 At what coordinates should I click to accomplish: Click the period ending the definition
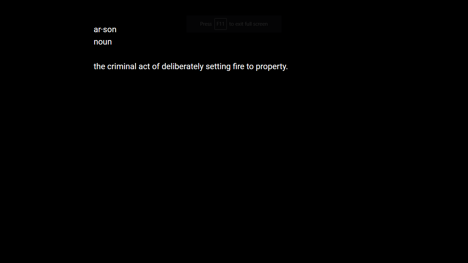287,69
